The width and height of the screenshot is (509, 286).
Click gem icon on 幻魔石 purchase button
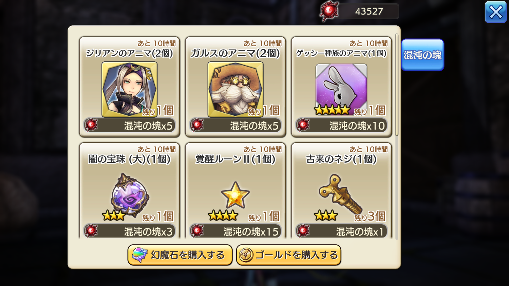click(139, 255)
